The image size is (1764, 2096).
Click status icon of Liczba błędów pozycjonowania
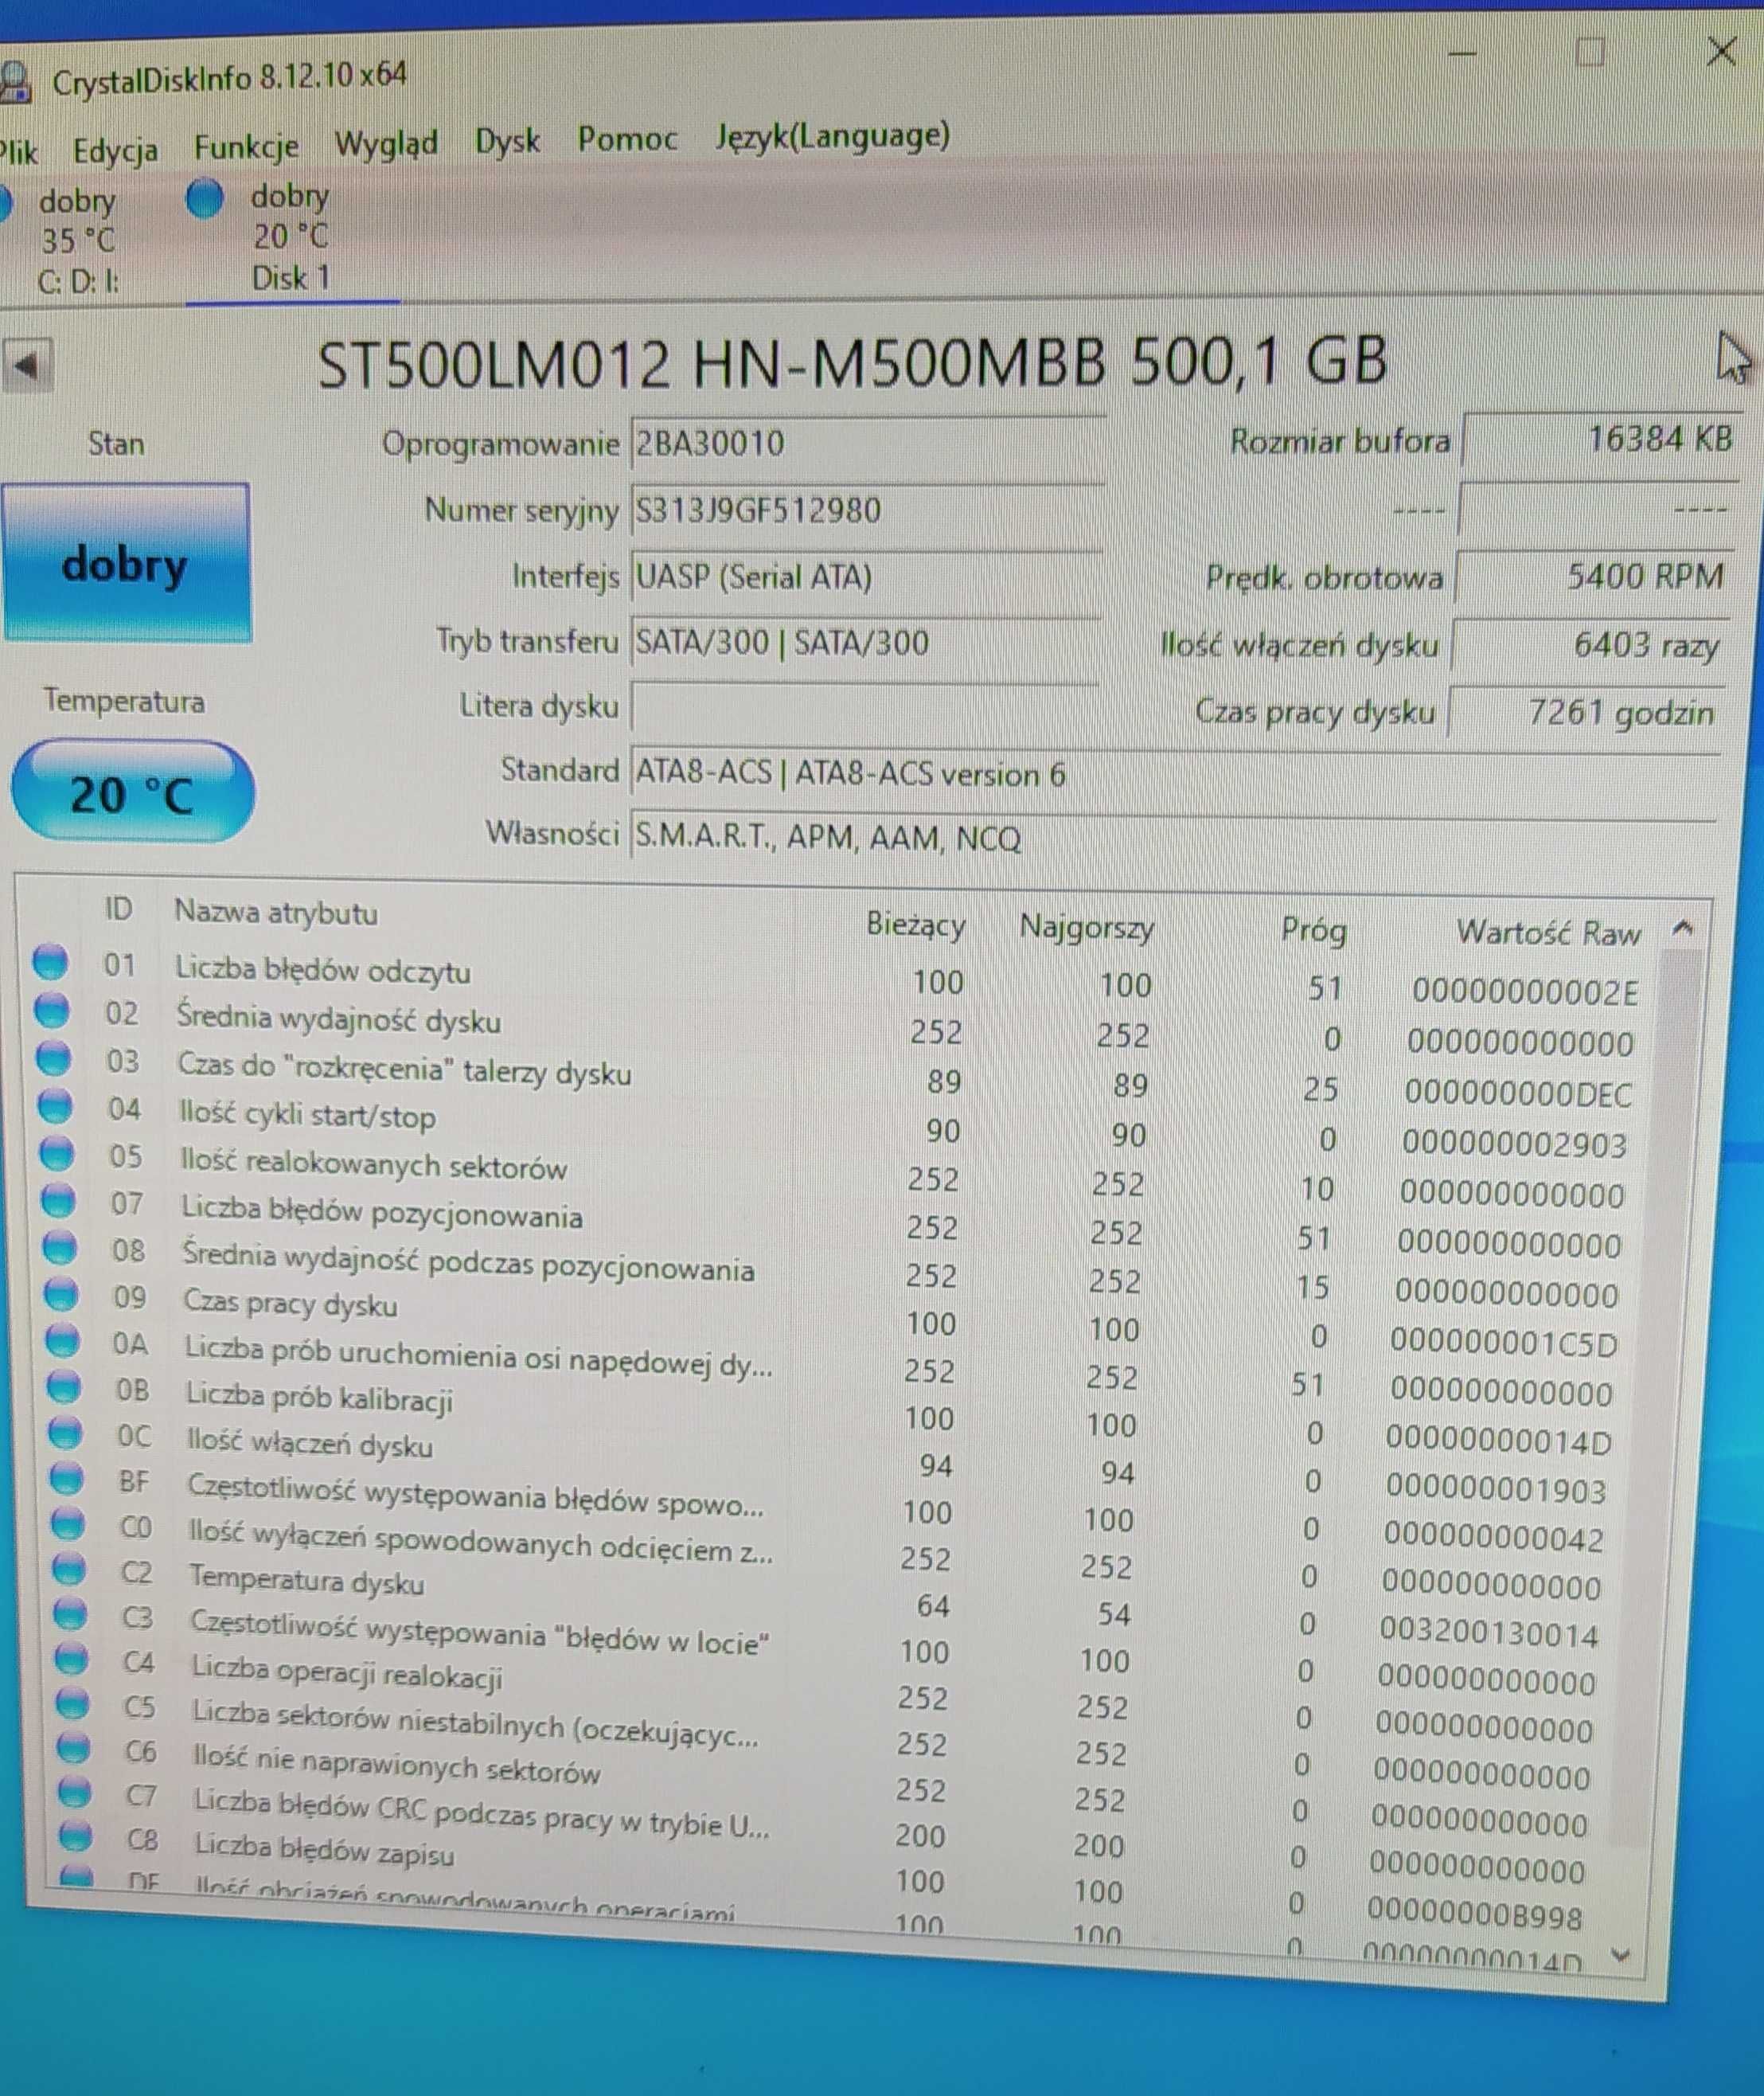click(x=58, y=1199)
